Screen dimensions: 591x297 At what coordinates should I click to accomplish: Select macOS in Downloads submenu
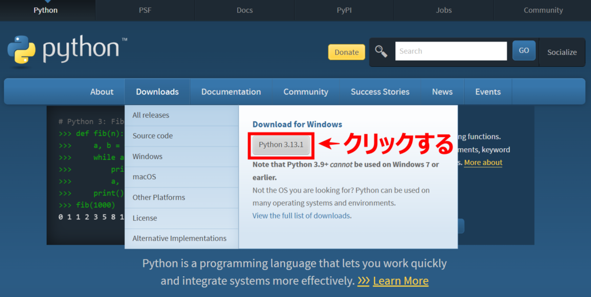[x=182, y=177]
